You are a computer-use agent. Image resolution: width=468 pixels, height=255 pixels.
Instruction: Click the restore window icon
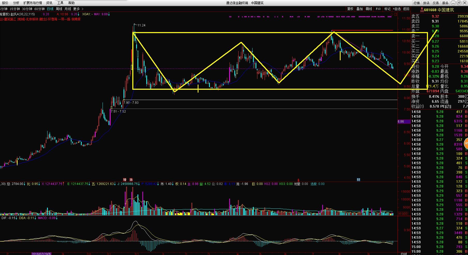[459, 3]
